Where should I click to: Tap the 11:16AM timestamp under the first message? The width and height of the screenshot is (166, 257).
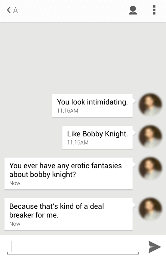coord(68,111)
